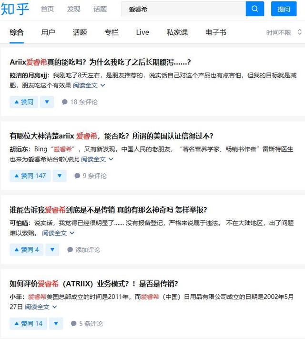Open 时间不限 time filter dropdown
Viewport: 305px width, 339px height.
pos(284,32)
